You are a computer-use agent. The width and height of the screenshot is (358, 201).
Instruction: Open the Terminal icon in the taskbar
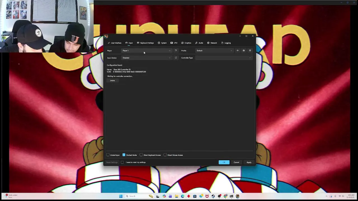point(232,196)
